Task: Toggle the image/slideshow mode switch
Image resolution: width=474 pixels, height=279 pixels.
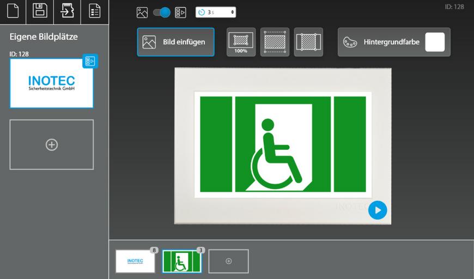Action: 162,13
